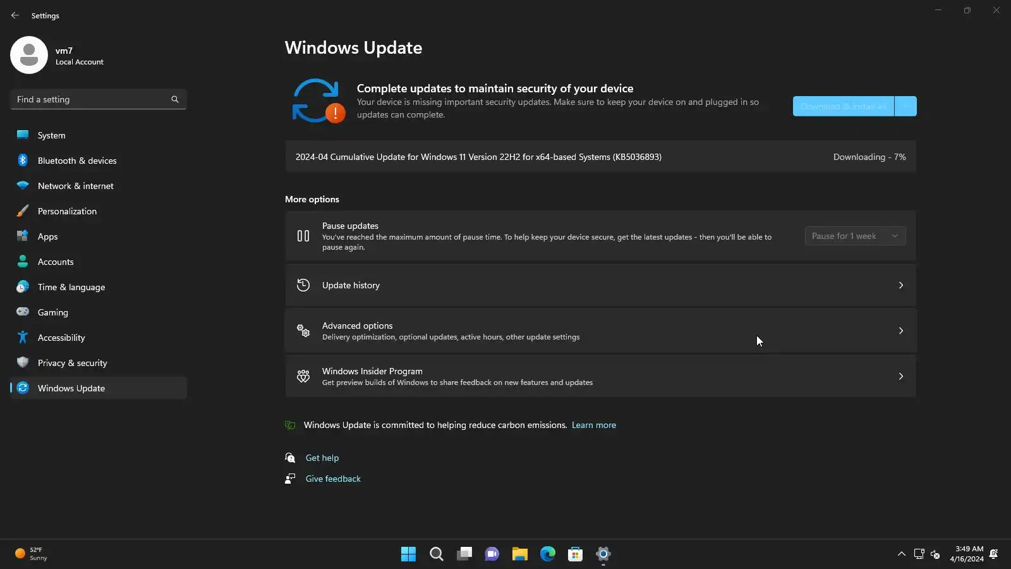
Task: Open the 52°F Sunny weather widget
Action: coord(32,554)
